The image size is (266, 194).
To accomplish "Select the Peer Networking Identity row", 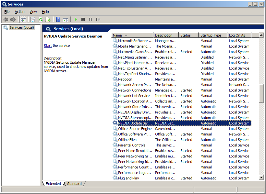I will [182, 162].
